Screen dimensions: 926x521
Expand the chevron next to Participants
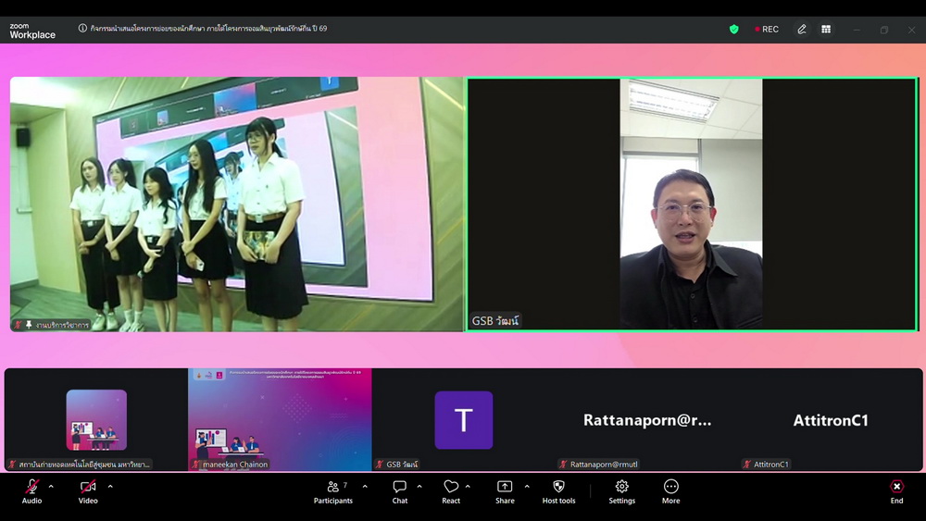coord(365,486)
